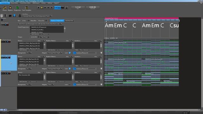Stop playback with the stop button
The image size is (203, 114).
pos(38,8)
